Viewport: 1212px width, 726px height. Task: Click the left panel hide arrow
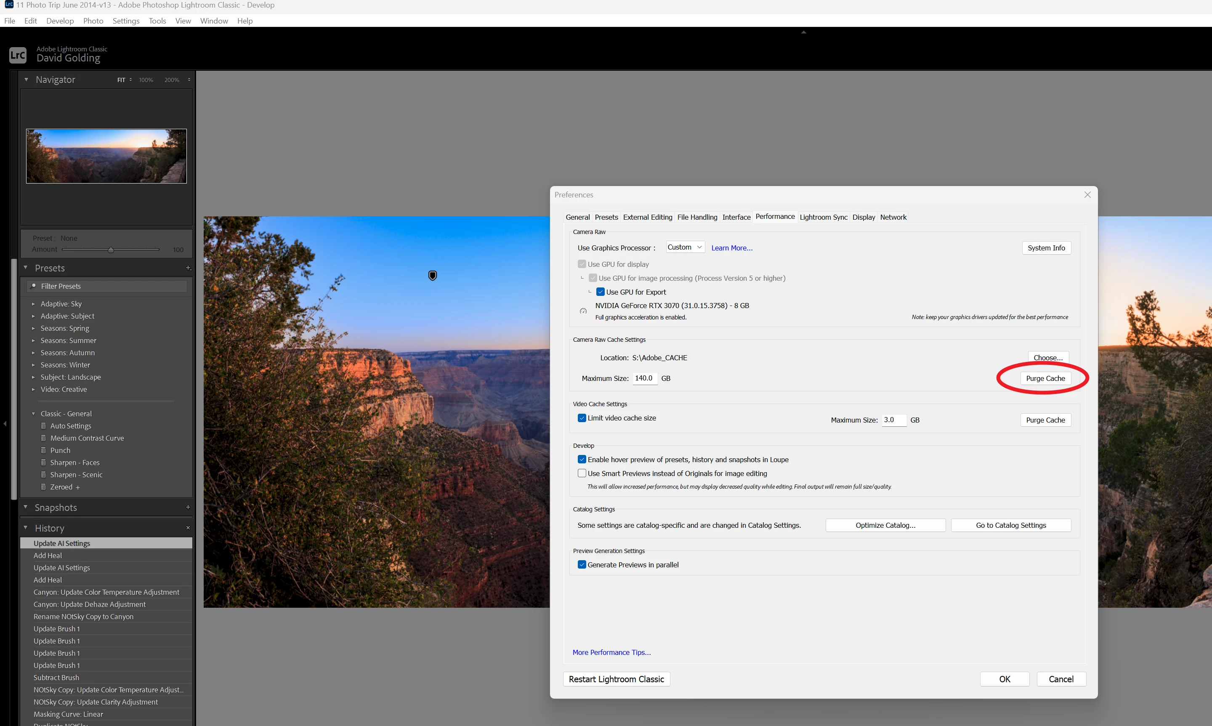[x=5, y=423]
